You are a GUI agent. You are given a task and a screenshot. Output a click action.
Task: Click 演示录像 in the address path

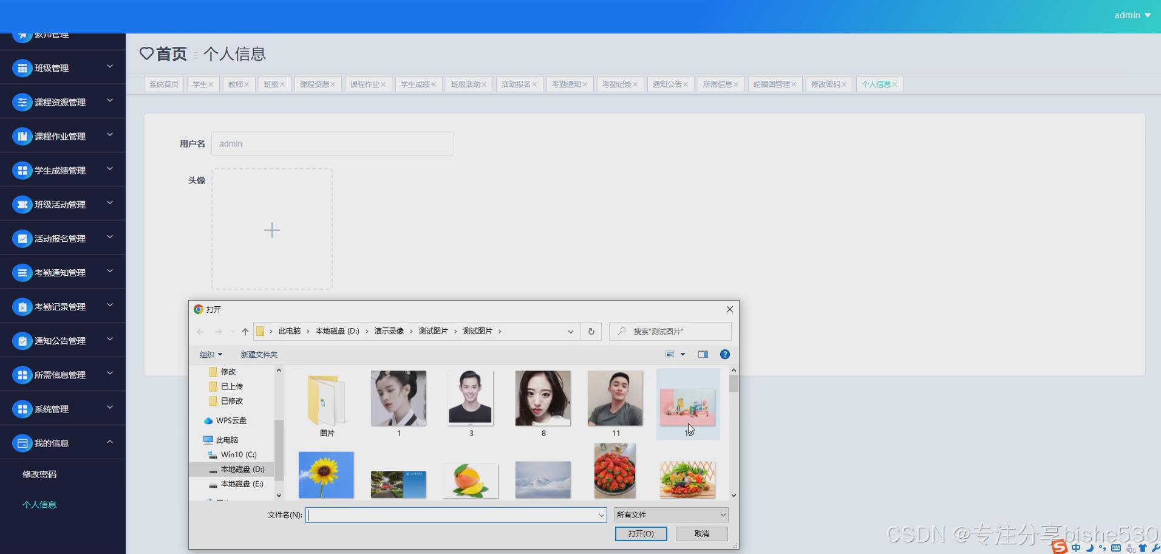coord(389,331)
